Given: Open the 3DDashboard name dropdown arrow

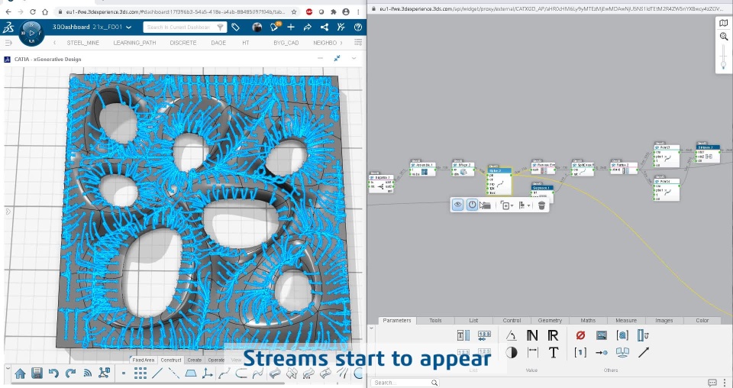Looking at the screenshot, I should coord(129,27).
